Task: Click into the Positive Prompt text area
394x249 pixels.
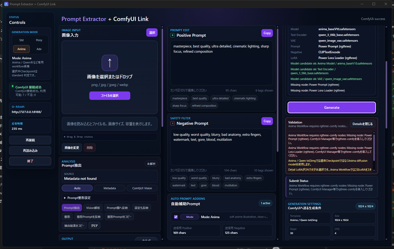Action: pos(221,63)
